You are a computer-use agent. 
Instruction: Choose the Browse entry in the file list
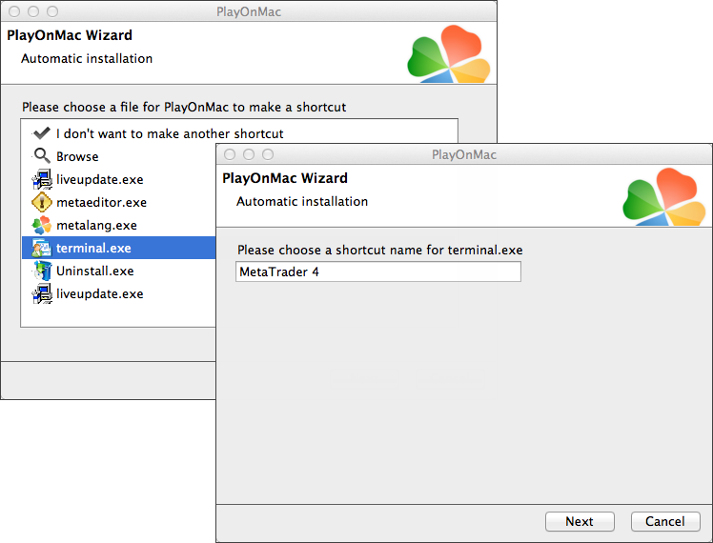click(x=76, y=156)
